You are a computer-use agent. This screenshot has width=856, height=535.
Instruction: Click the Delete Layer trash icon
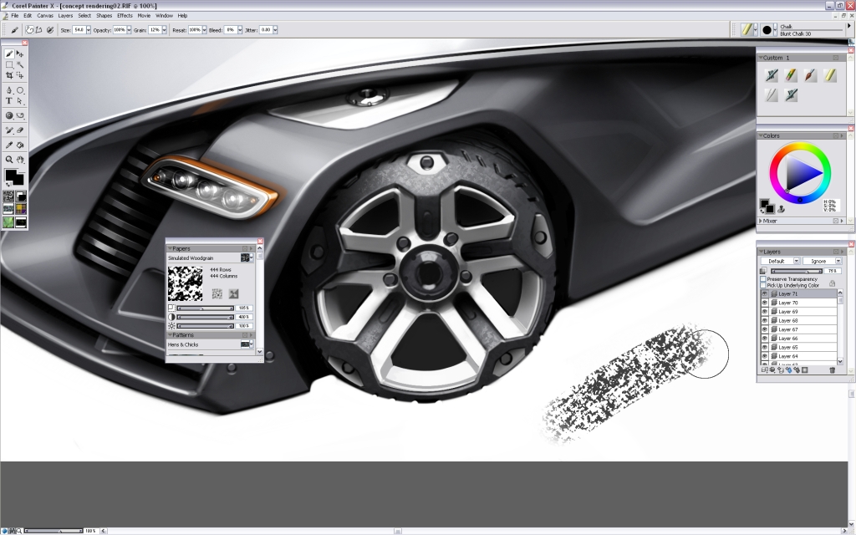pyautogui.click(x=832, y=369)
